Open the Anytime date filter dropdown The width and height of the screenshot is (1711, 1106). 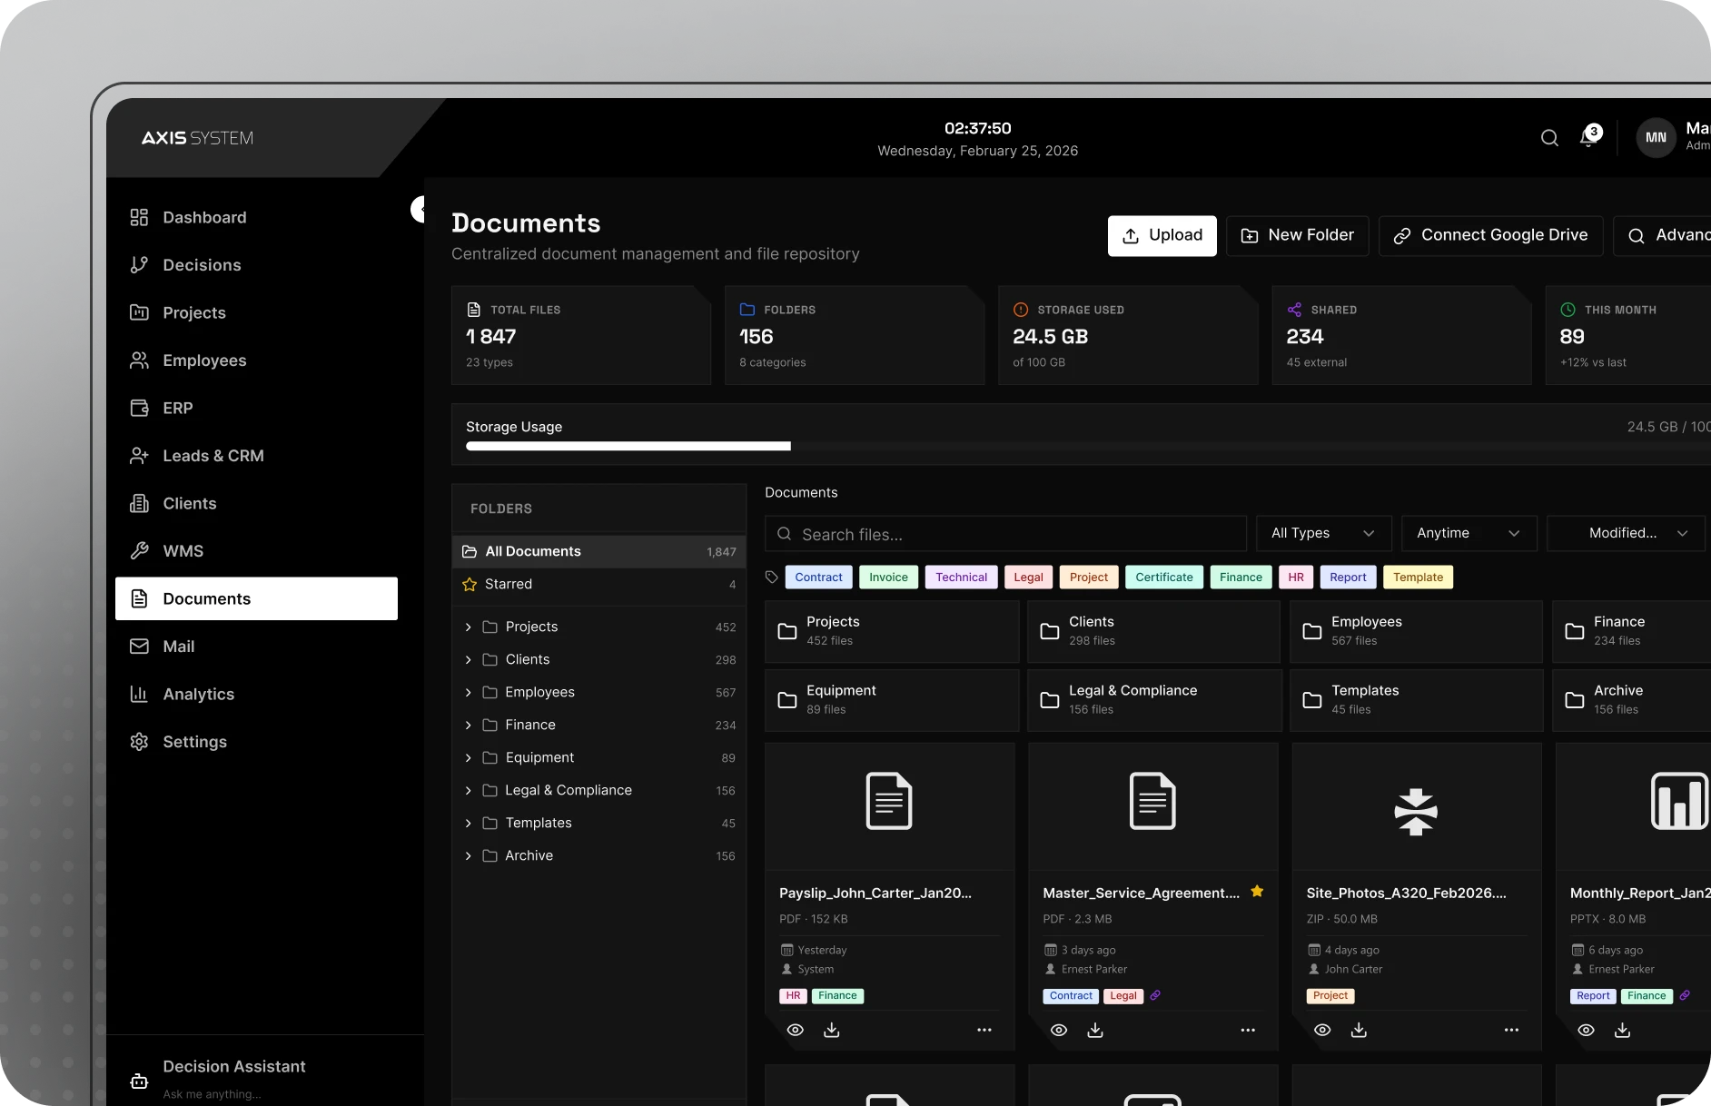point(1468,533)
